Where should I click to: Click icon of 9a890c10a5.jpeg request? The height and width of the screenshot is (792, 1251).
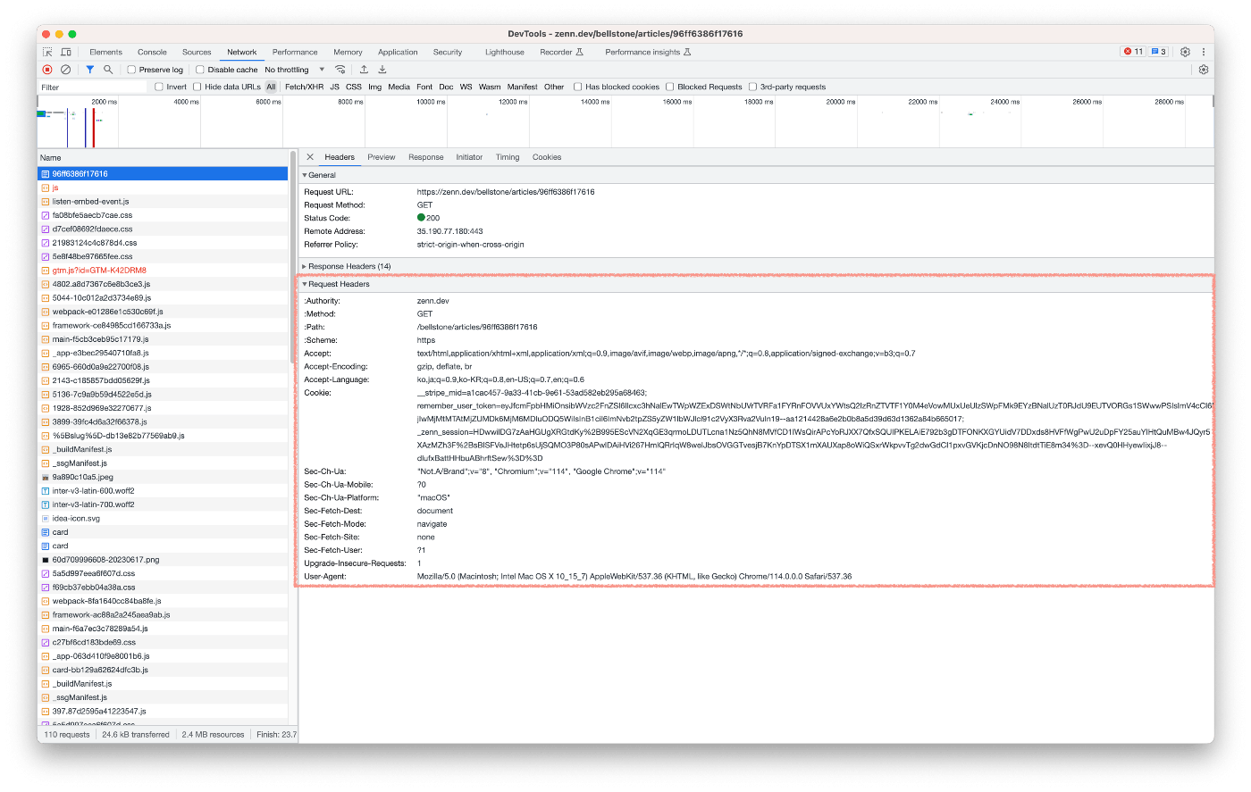(46, 477)
